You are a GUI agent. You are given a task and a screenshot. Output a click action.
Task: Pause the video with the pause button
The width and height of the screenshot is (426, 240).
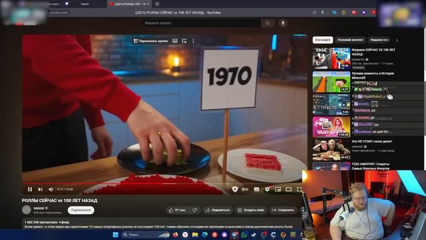point(30,189)
